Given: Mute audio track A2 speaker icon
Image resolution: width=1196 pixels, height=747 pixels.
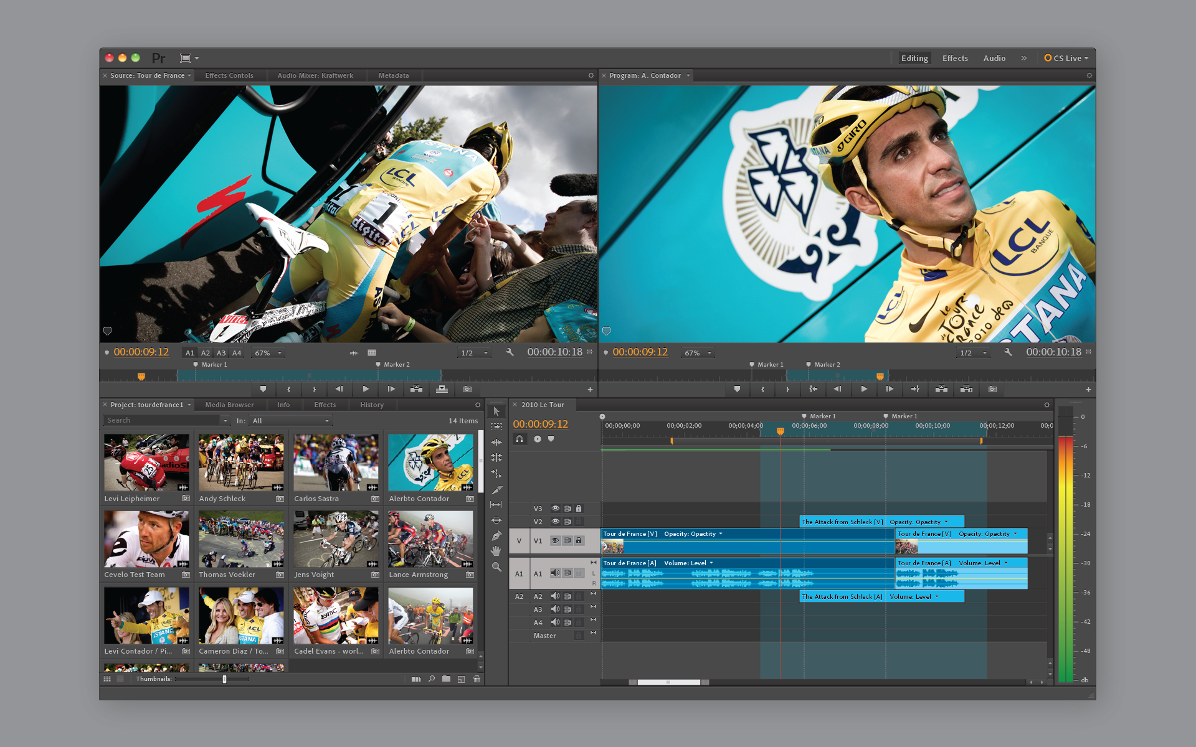Looking at the screenshot, I should pyautogui.click(x=555, y=596).
